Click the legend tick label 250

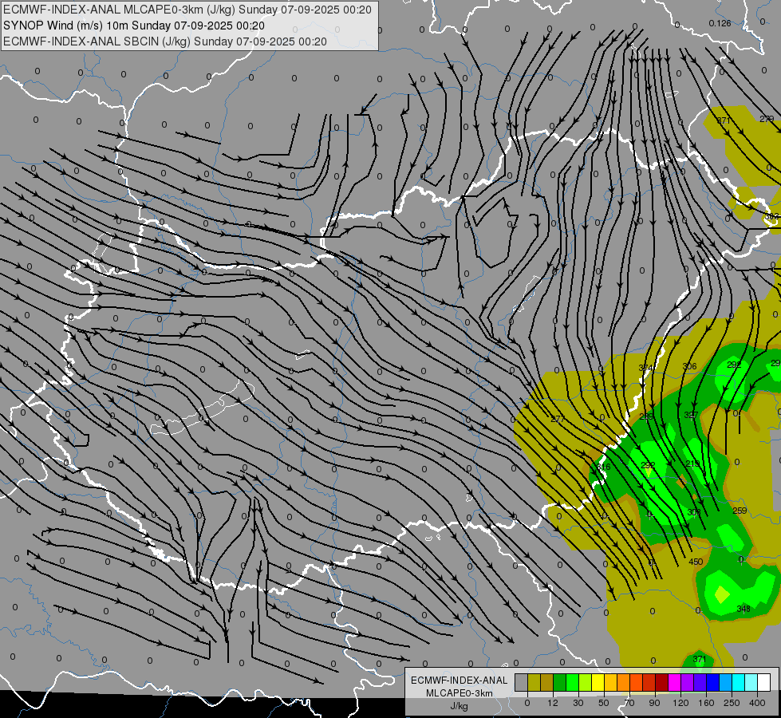732,703
